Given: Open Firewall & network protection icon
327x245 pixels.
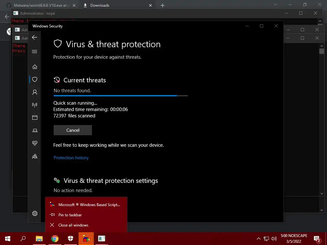Looking at the screenshot, I should (x=34, y=105).
